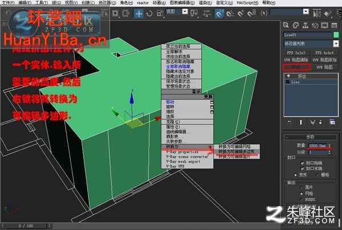Click the UVW 贴图 modifier button
The height and width of the screenshot is (230, 342).
click(x=324, y=67)
